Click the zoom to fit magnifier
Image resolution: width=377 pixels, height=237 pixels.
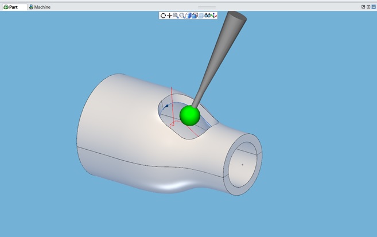point(176,15)
